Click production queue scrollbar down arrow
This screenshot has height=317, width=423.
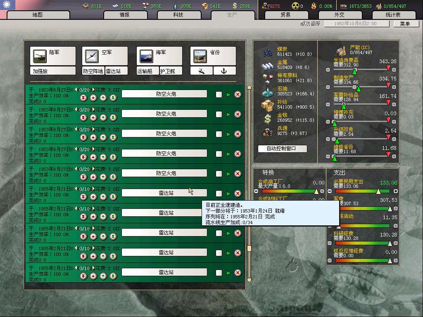249,280
